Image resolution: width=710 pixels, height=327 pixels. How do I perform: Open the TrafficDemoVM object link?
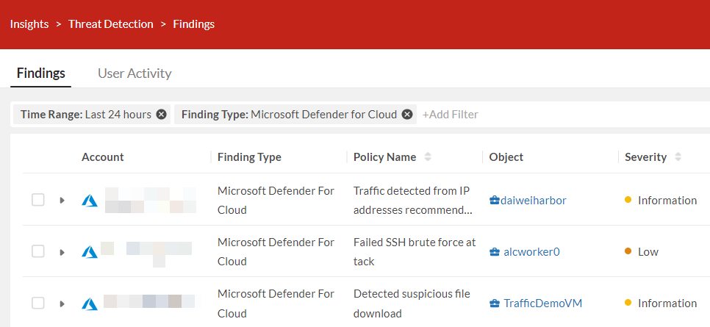click(542, 303)
